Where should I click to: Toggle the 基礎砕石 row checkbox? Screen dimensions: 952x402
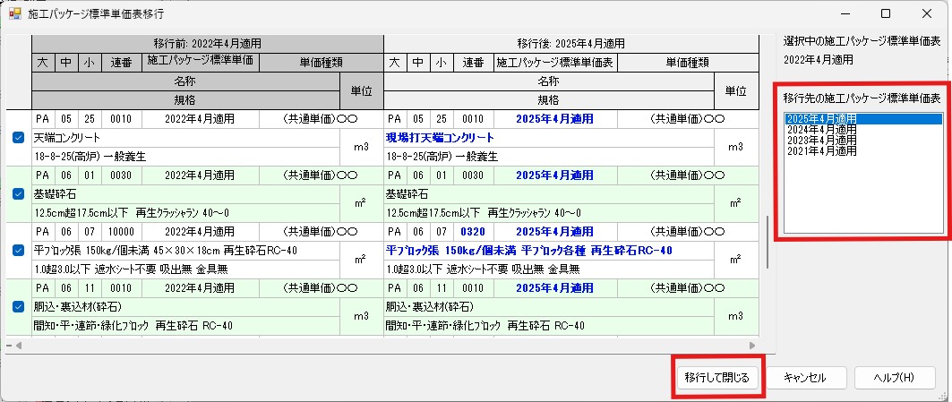pos(19,193)
